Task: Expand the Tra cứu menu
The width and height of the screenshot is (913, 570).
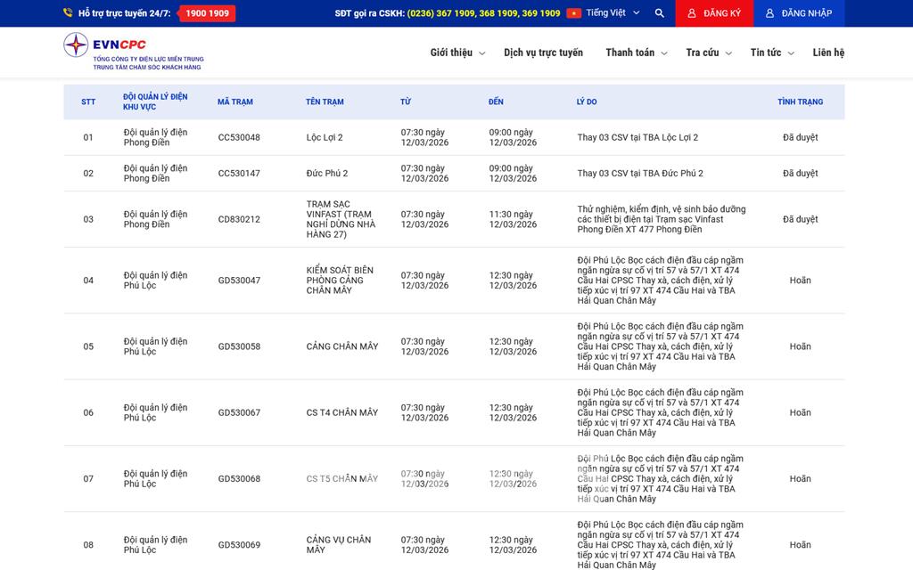Action: click(x=708, y=53)
